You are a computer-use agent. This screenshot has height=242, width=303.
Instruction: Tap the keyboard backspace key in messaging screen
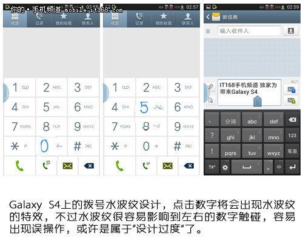[292, 120]
